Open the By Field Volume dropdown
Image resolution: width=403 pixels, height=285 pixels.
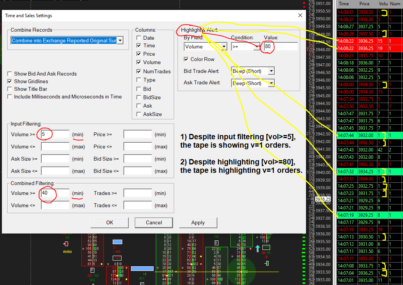click(224, 47)
